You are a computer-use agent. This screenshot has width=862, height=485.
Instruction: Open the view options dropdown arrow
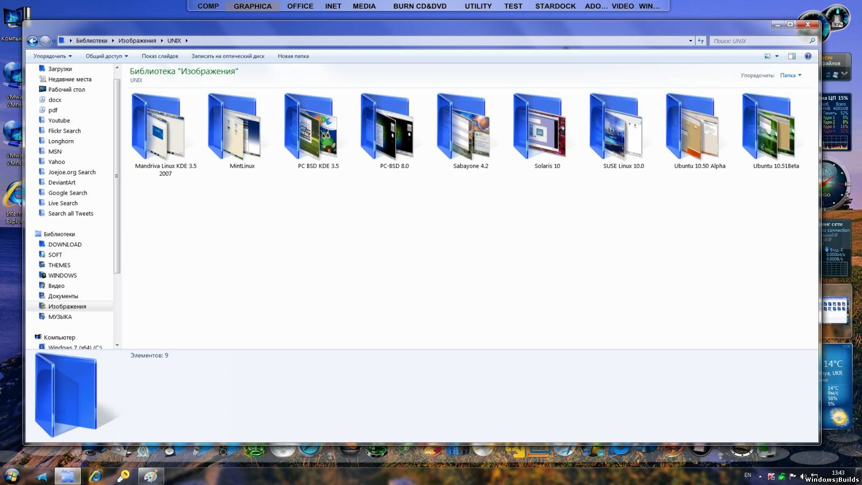[x=777, y=56]
